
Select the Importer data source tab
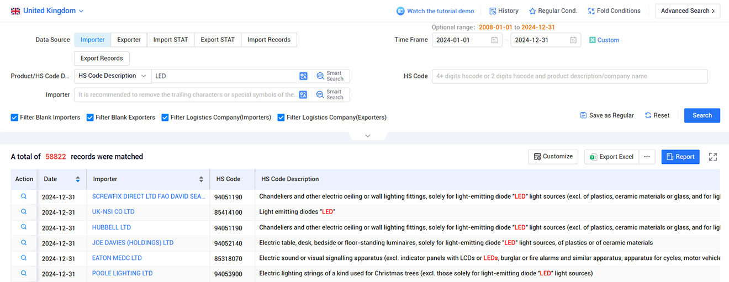pyautogui.click(x=92, y=40)
